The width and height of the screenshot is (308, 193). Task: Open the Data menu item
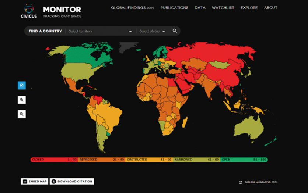200,8
